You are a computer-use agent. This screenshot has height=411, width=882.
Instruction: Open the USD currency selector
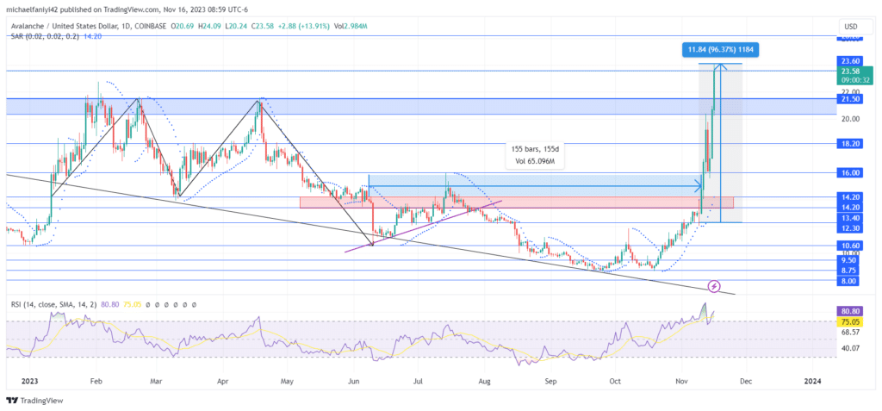[x=854, y=27]
